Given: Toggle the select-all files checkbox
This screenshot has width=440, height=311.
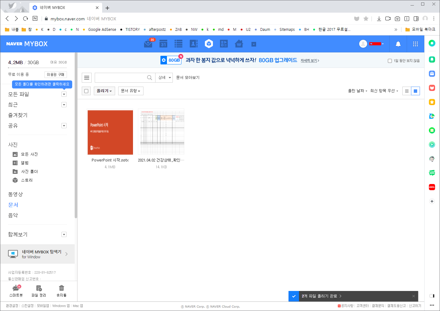Looking at the screenshot, I should (86, 91).
